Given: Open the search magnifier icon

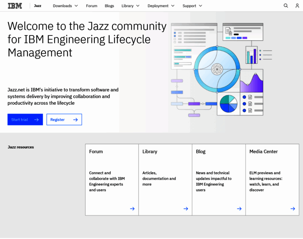Looking at the screenshot, I should 286,6.
